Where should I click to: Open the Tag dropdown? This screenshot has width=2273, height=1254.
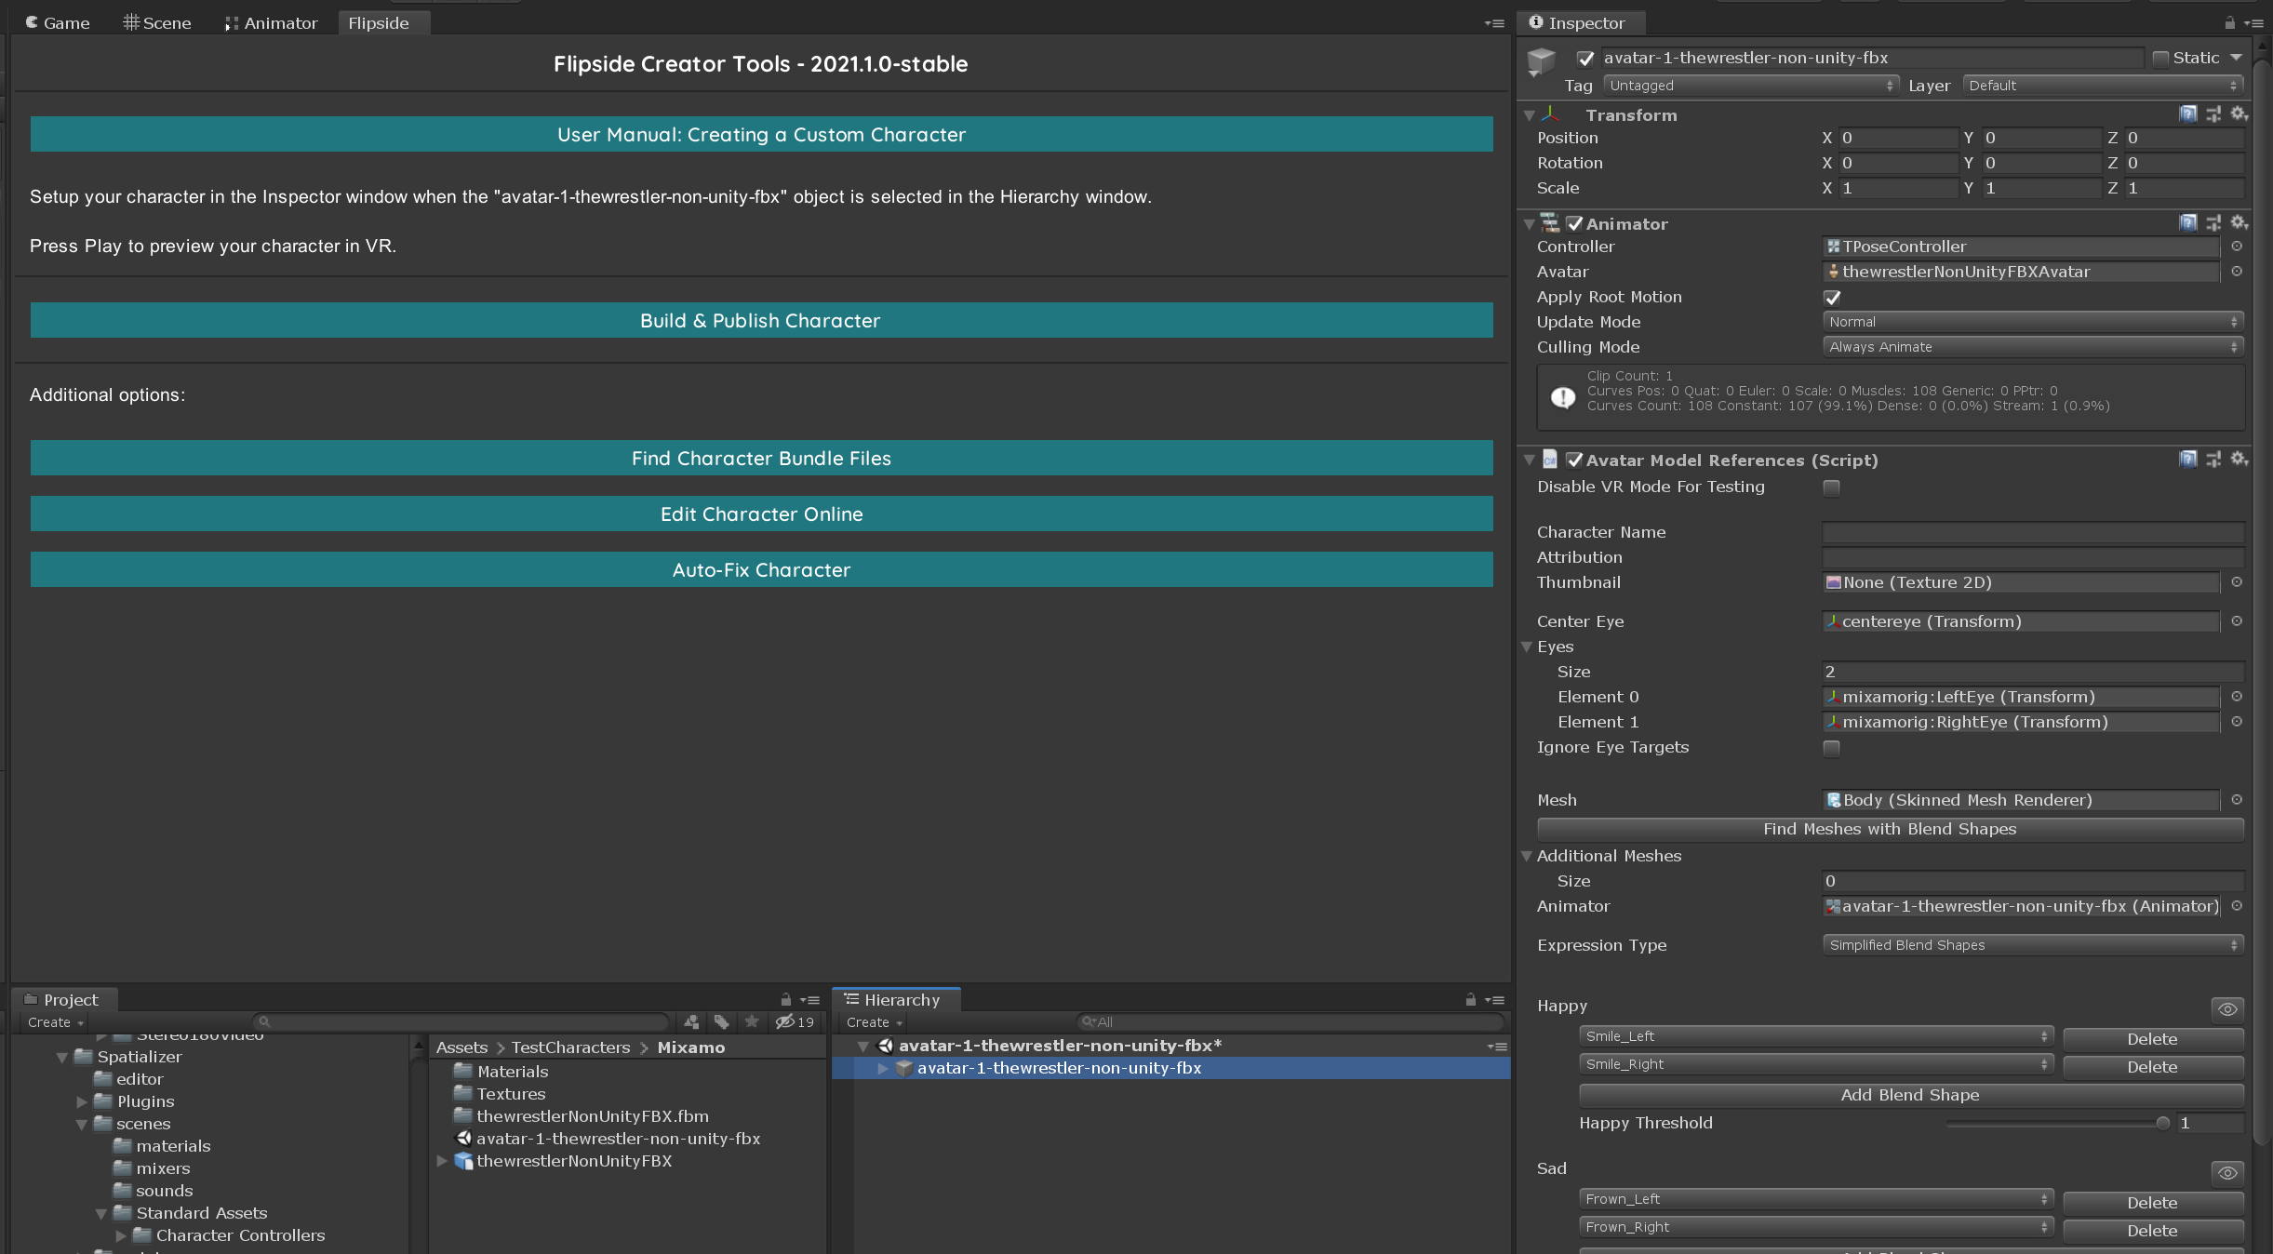[x=1749, y=85]
